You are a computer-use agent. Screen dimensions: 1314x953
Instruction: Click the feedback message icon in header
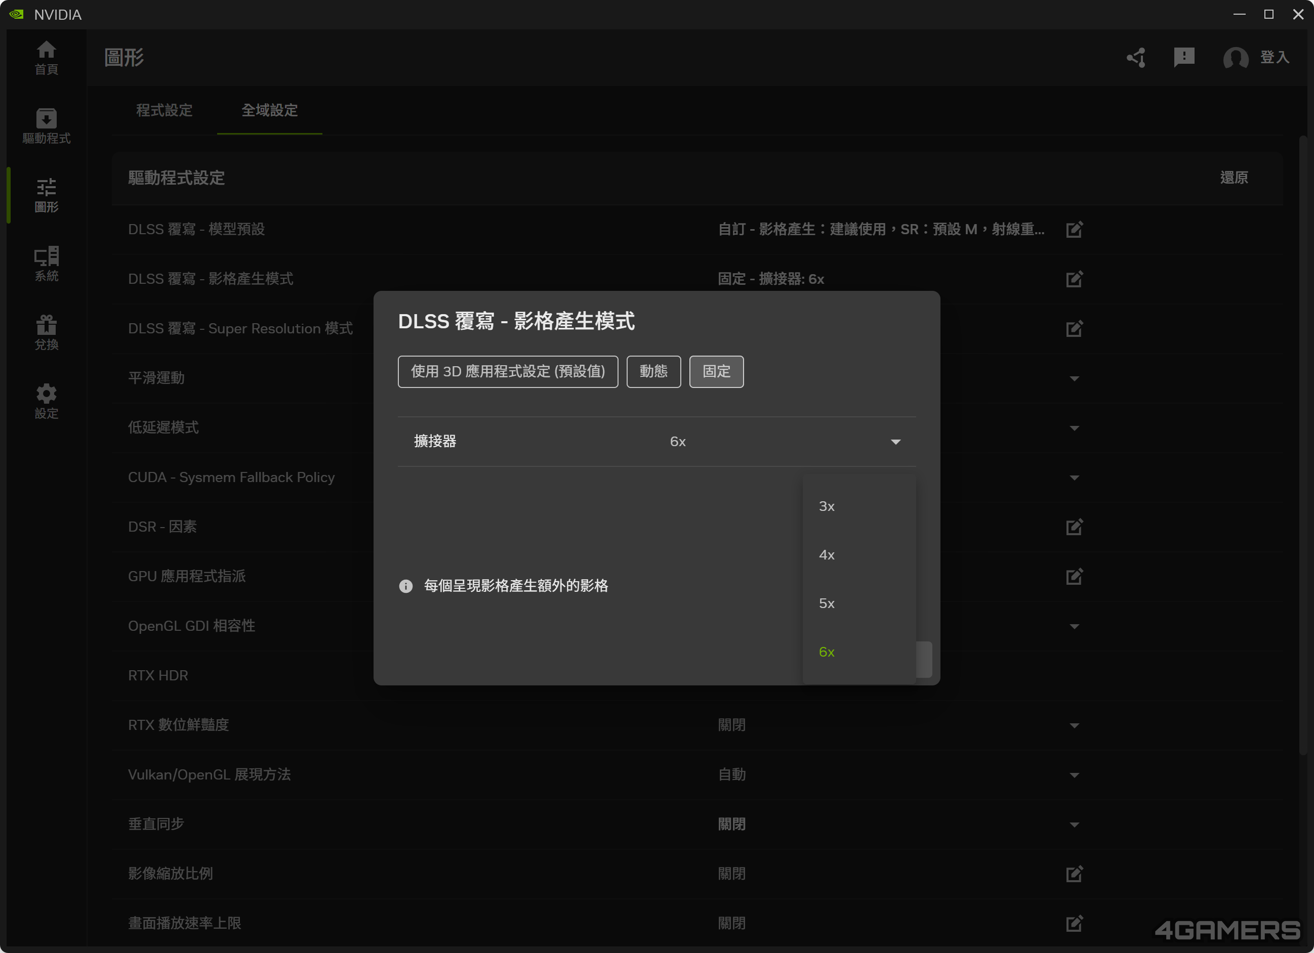[1183, 57]
